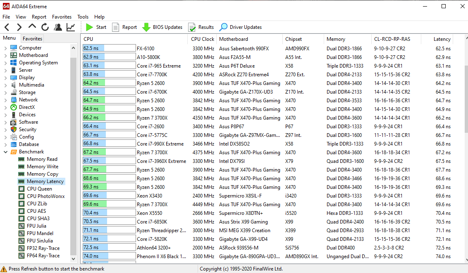
Task: Click the warning icon in the status bar
Action: pos(4,269)
